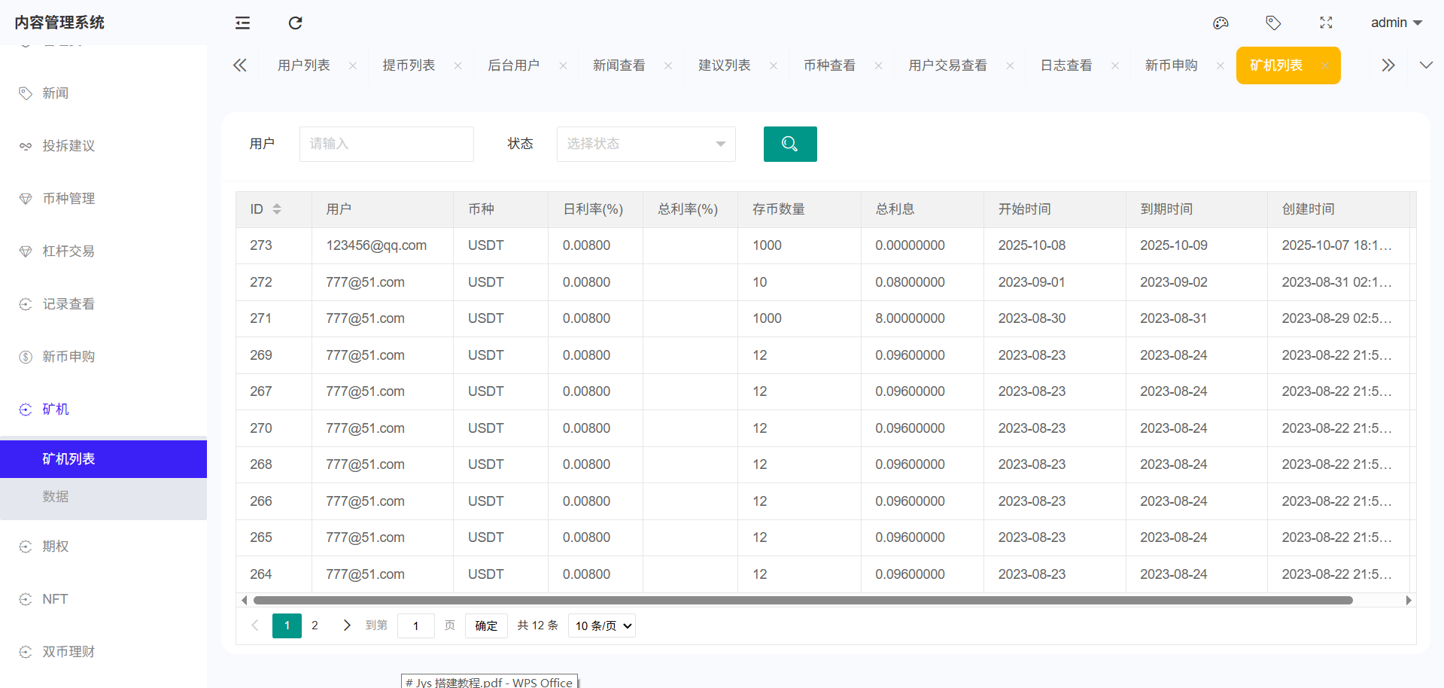
Task: Click the green search button
Action: [x=789, y=144]
